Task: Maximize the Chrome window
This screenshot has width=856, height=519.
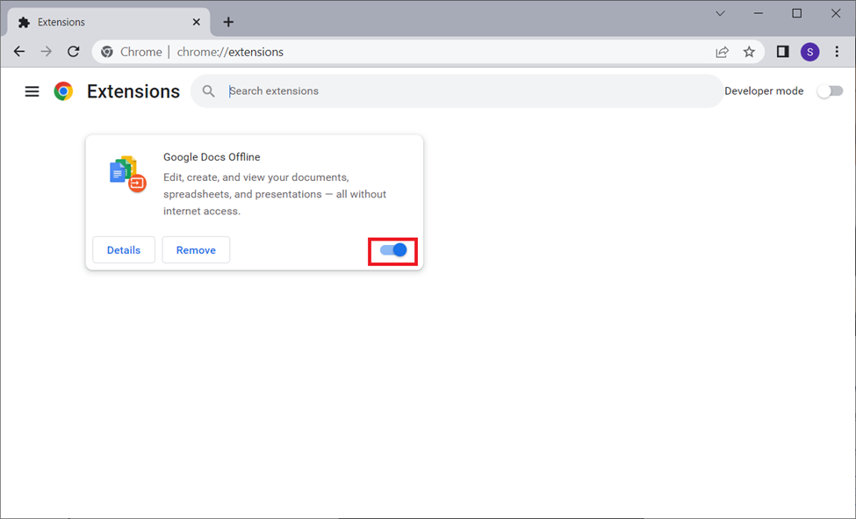Action: click(x=797, y=14)
